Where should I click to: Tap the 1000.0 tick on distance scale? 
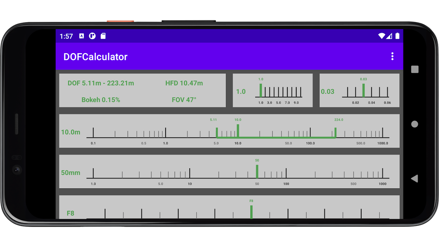point(382,132)
